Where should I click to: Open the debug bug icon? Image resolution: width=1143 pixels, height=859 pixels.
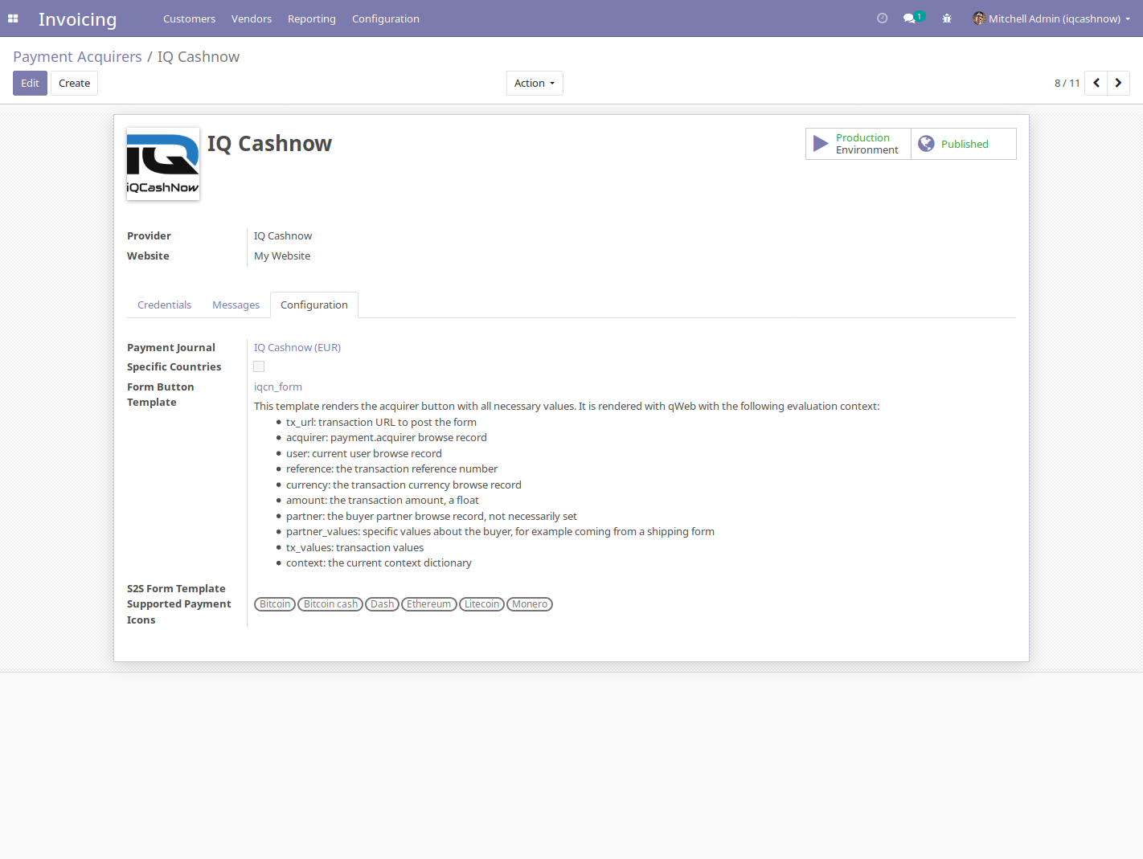[947, 18]
